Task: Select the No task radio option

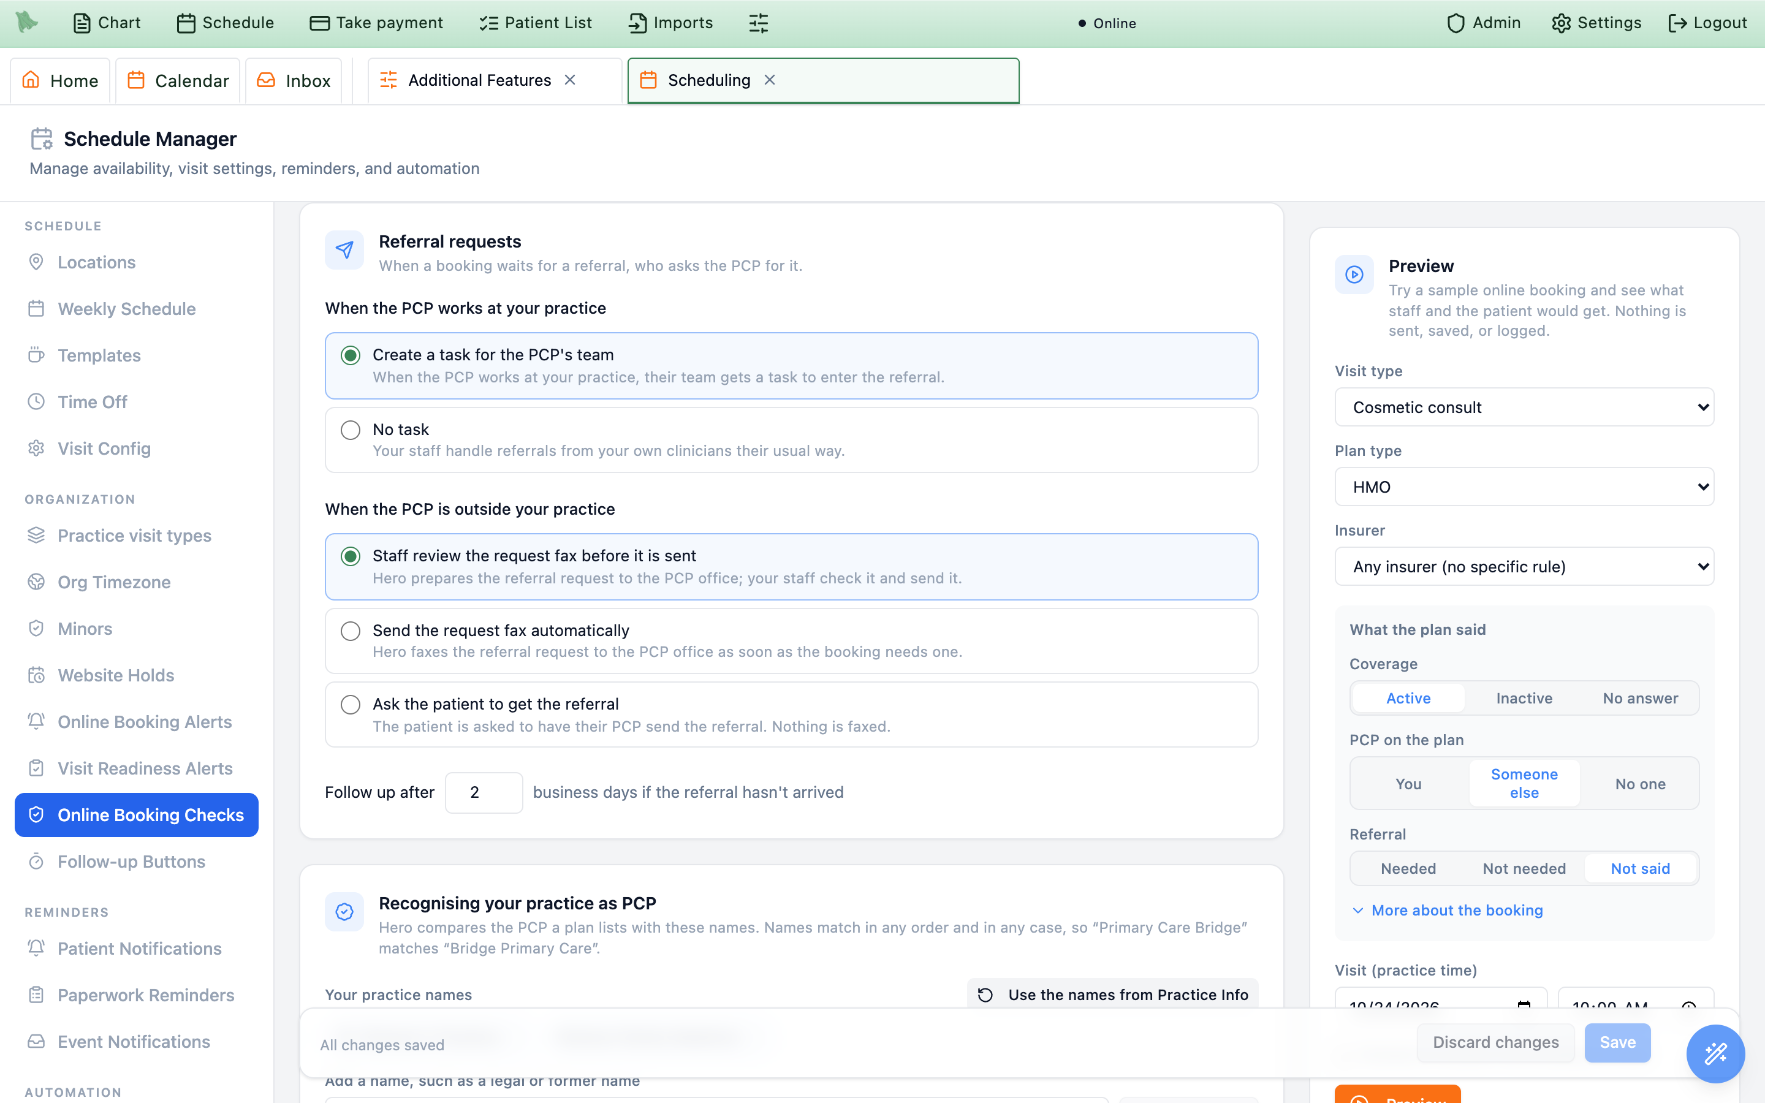Action: click(791, 440)
